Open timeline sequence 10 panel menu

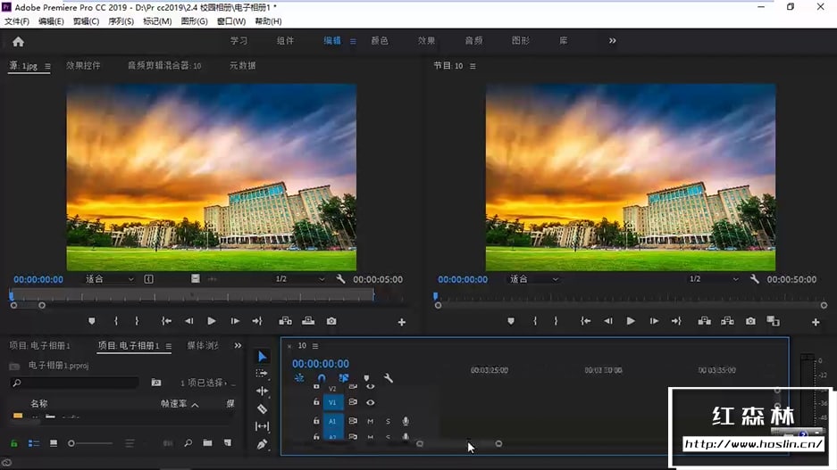(x=315, y=346)
